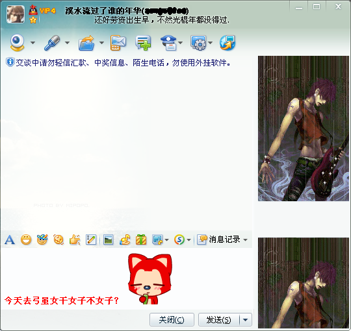The image size is (351, 331).
Task: Click the music note sharing icon
Action: pos(125,240)
